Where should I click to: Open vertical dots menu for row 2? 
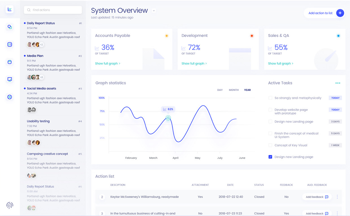coord(337,197)
